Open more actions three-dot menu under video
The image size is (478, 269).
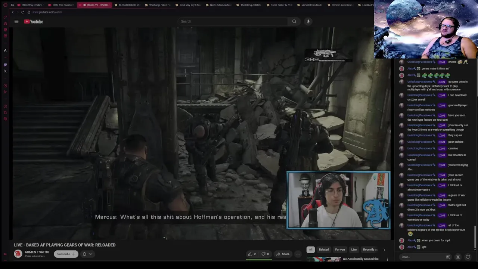coord(298,254)
